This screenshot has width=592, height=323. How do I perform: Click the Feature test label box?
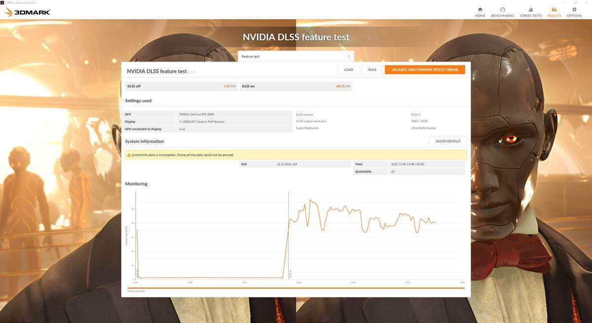pyautogui.click(x=290, y=57)
